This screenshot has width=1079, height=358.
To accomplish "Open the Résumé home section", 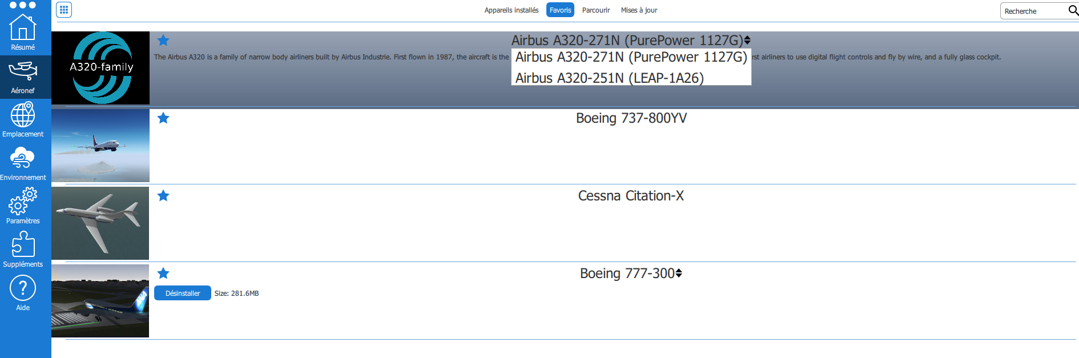I will tap(23, 32).
